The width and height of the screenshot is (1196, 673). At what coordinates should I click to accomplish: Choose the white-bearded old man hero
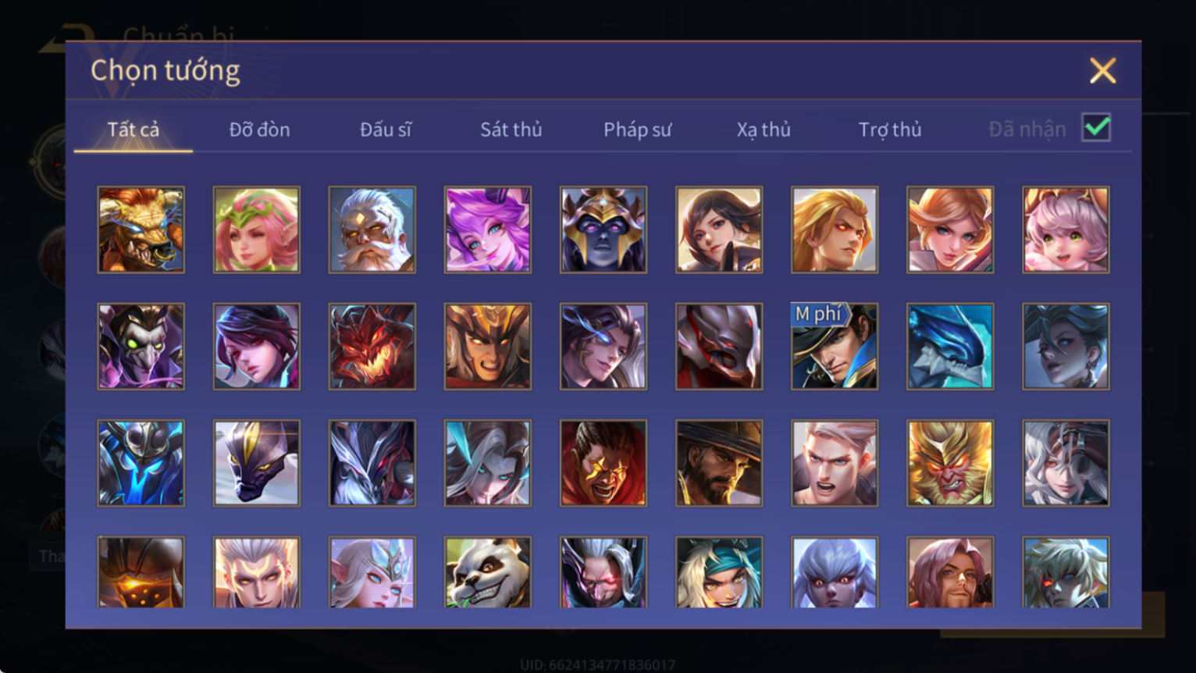[372, 230]
